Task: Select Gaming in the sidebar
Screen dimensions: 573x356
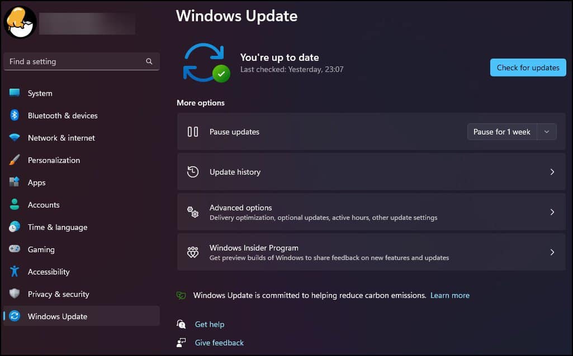Action: tap(82, 249)
